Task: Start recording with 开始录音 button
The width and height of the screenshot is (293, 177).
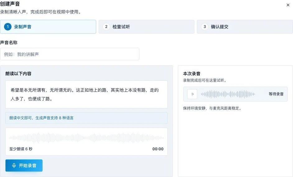Action: pos(24,166)
